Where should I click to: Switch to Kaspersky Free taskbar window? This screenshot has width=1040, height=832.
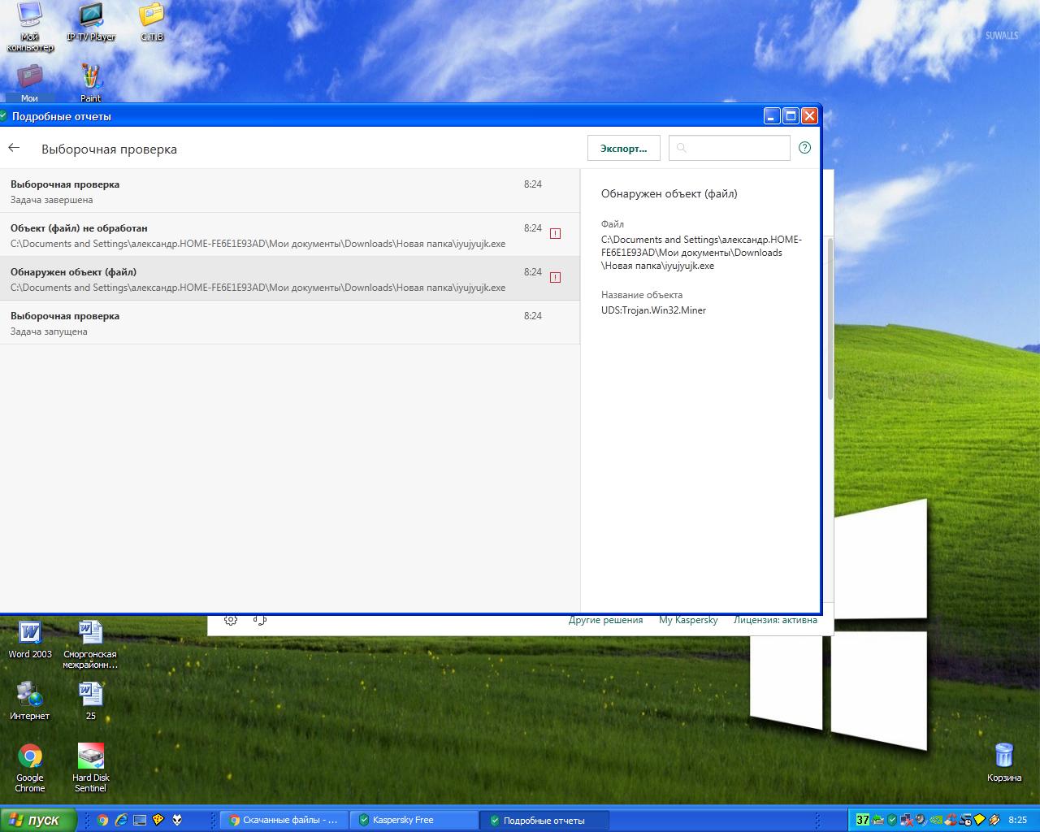414,820
